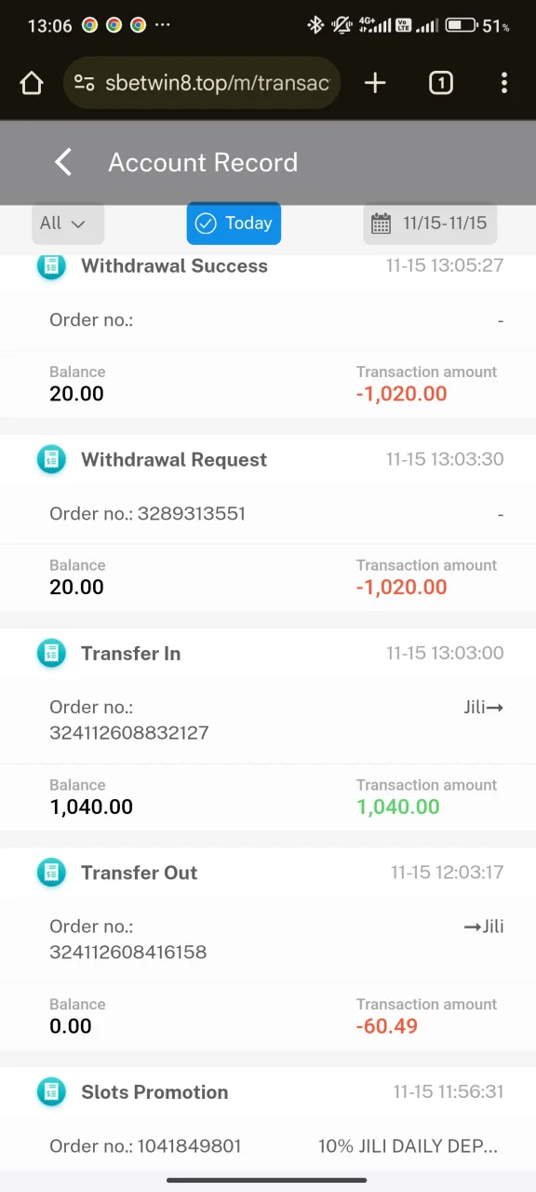Toggle the Today filter checkmark button
Image resolution: width=536 pixels, height=1192 pixels.
click(x=234, y=223)
